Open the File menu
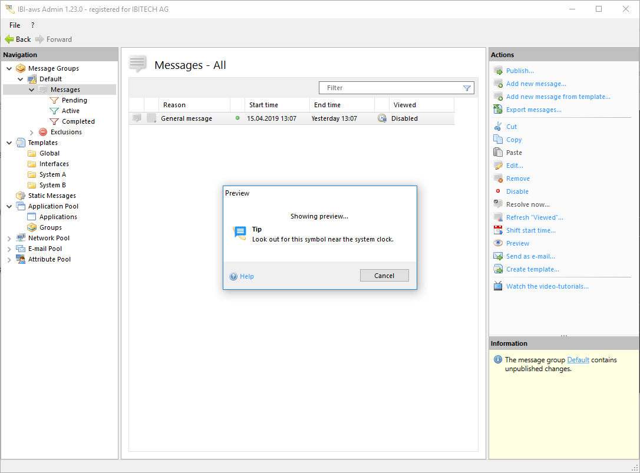The width and height of the screenshot is (640, 473). (x=15, y=25)
